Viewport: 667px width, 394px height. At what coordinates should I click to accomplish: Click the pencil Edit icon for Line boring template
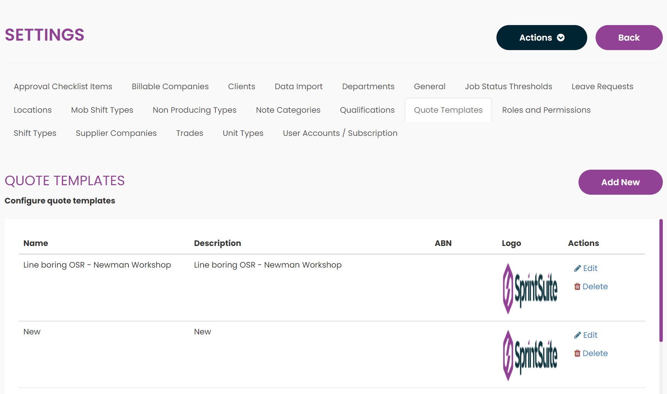pyautogui.click(x=577, y=268)
